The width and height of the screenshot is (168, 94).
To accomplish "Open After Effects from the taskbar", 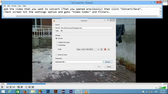I will tap(71, 91).
